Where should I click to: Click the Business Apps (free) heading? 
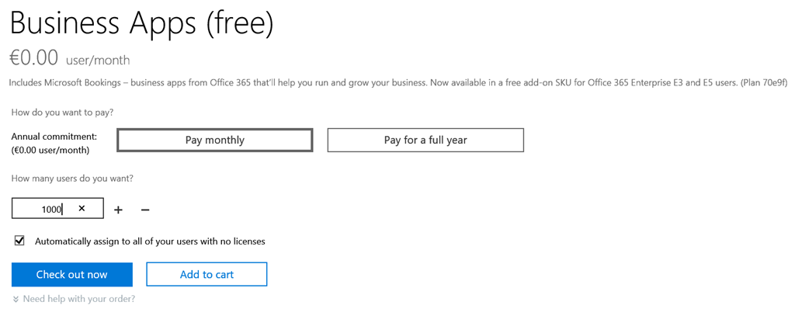click(x=141, y=24)
